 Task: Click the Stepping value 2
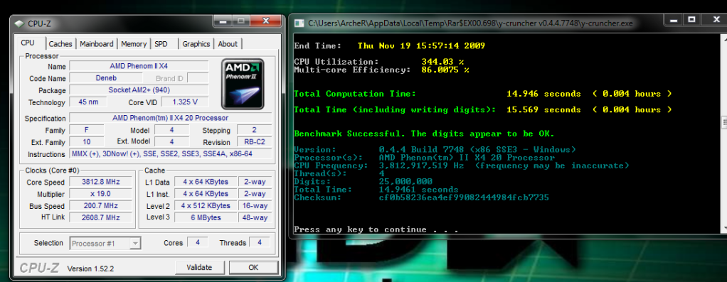[255, 130]
